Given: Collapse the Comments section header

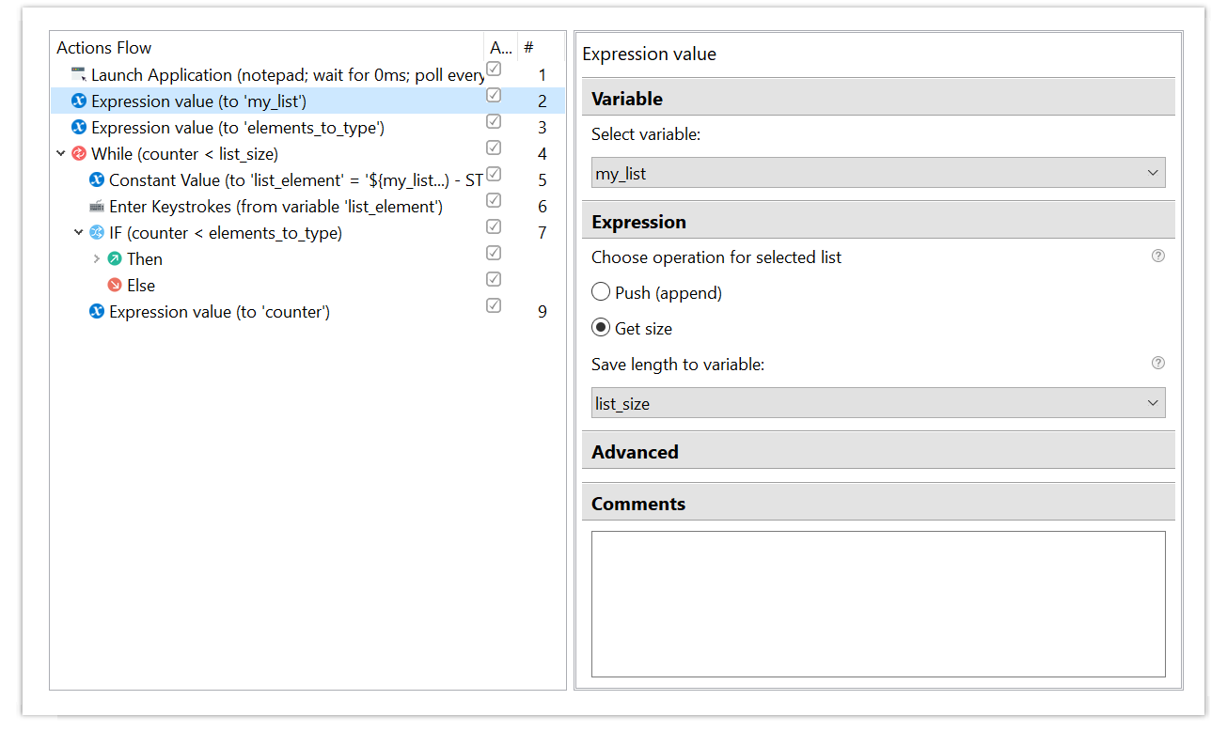Looking at the screenshot, I should (878, 504).
